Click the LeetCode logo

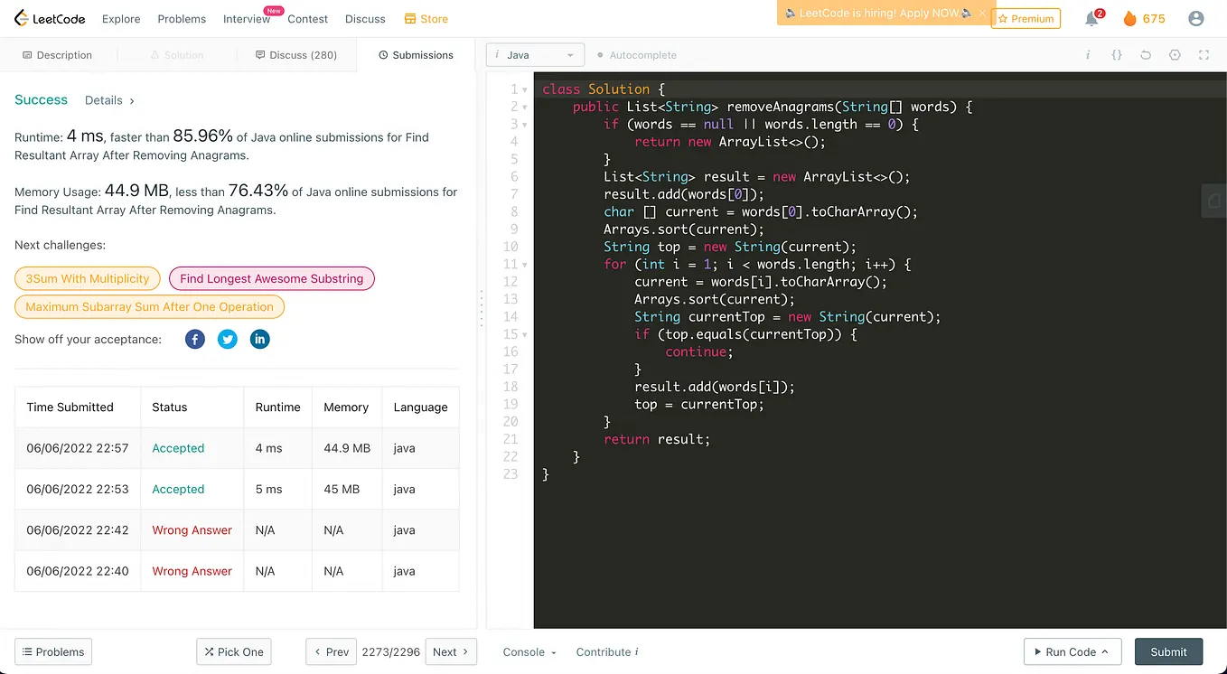click(51, 18)
